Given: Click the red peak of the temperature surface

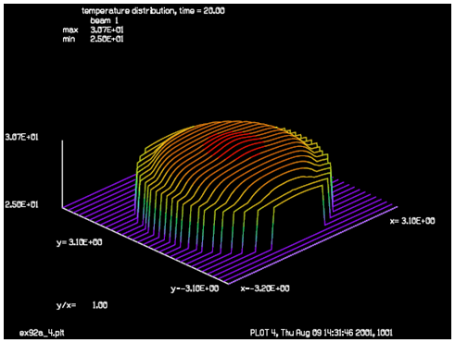Looking at the screenshot, I should pos(234,145).
